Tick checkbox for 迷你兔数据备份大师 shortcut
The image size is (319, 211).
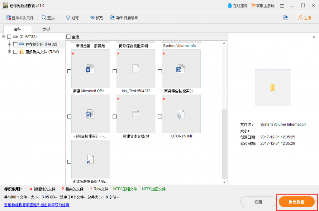pos(69,162)
